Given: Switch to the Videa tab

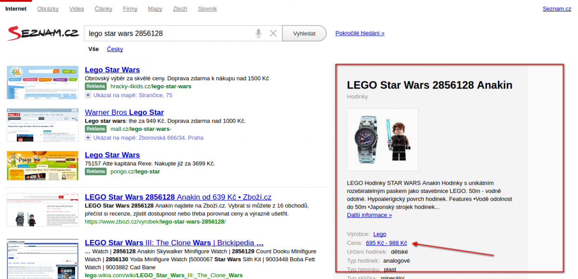Looking at the screenshot, I should click(x=77, y=9).
